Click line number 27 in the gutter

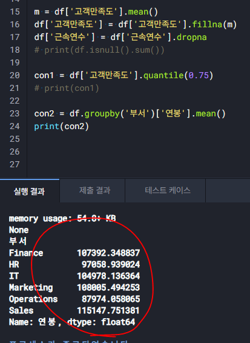point(15,164)
